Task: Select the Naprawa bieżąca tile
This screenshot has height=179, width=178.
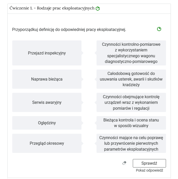Action: (x=47, y=79)
